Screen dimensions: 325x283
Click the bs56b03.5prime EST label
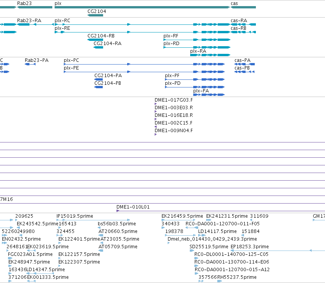pyautogui.click(x=117, y=224)
